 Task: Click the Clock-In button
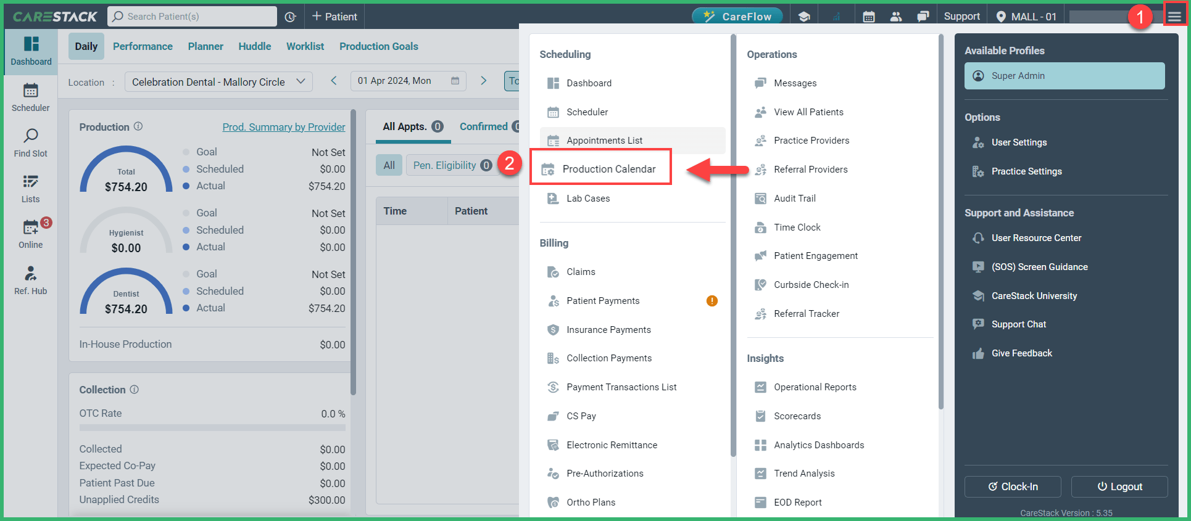[1013, 486]
